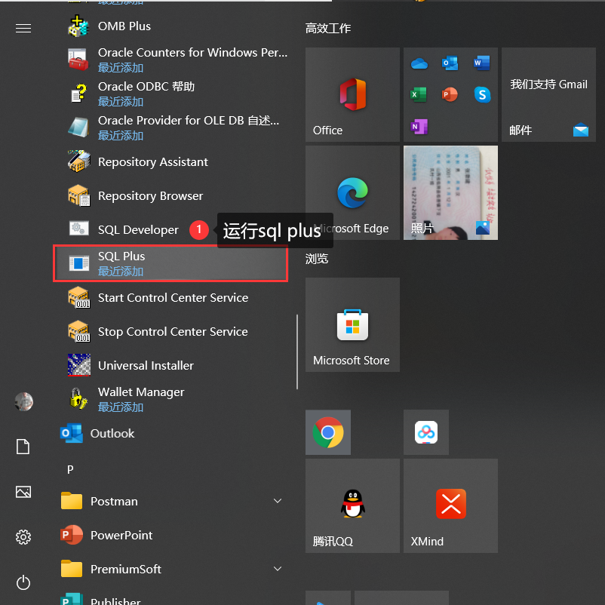This screenshot has height=605, width=605.
Task: Open the Office tile
Action: click(x=352, y=94)
